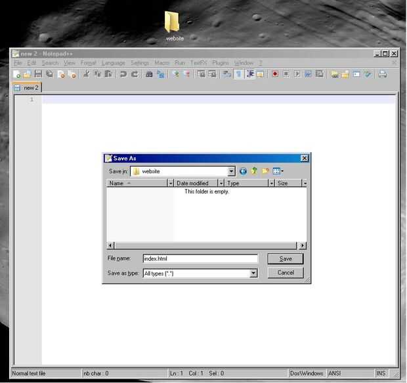
Task: Open the Type column dropdown arrow
Action: point(271,184)
